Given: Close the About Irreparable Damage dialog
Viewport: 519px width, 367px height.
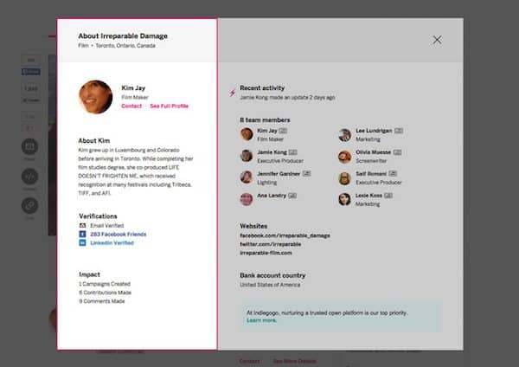Looking at the screenshot, I should 437,40.
